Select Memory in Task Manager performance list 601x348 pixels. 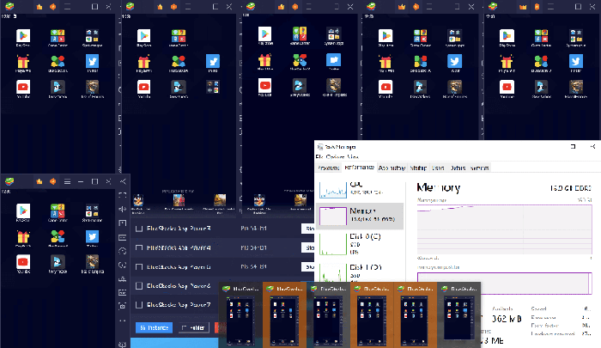361,216
